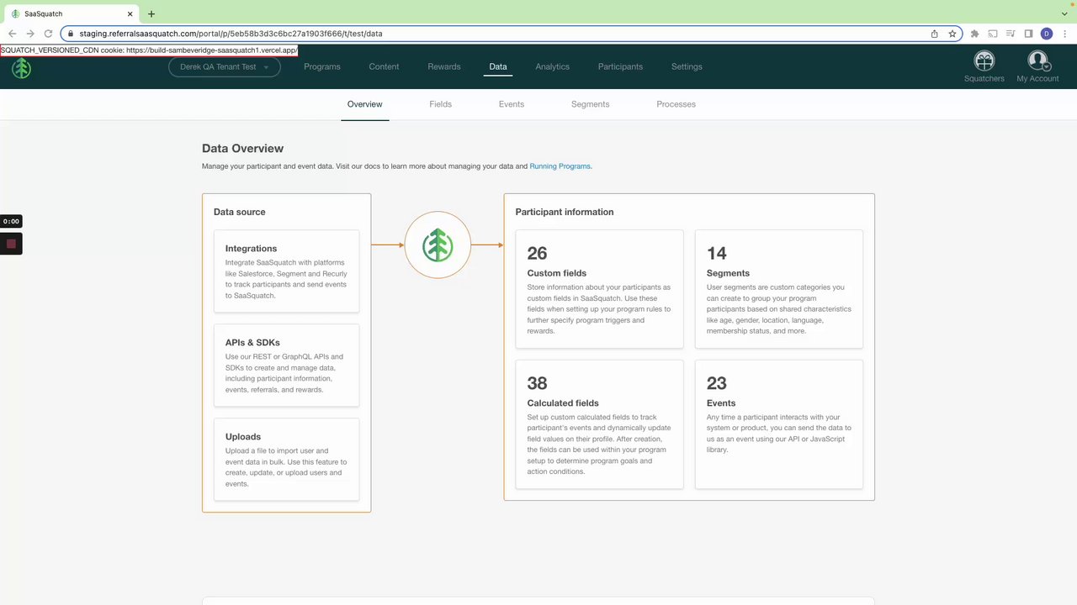This screenshot has width=1077, height=605.
Task: Open the 23 Events card
Action: [779, 424]
